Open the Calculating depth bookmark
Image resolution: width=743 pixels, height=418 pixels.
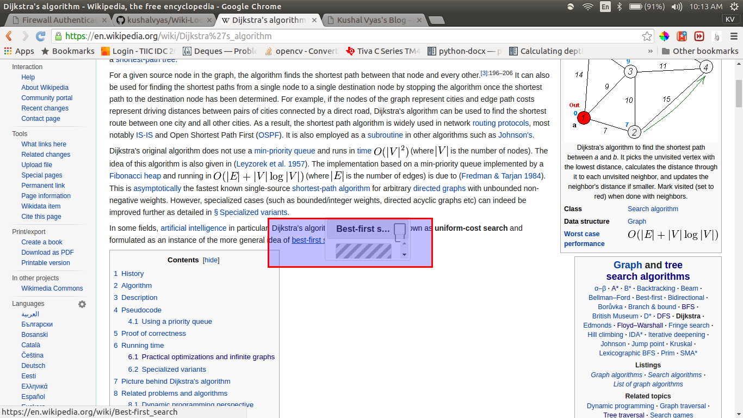546,51
